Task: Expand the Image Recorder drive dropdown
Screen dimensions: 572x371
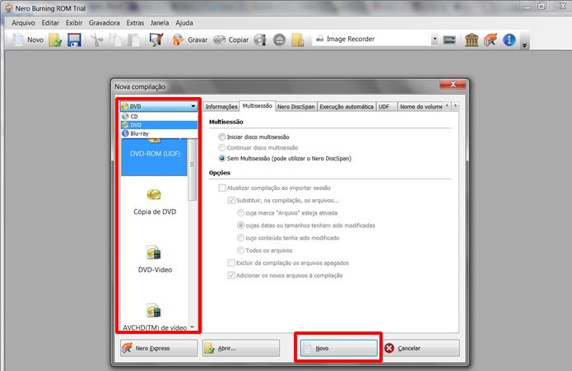Action: point(434,39)
